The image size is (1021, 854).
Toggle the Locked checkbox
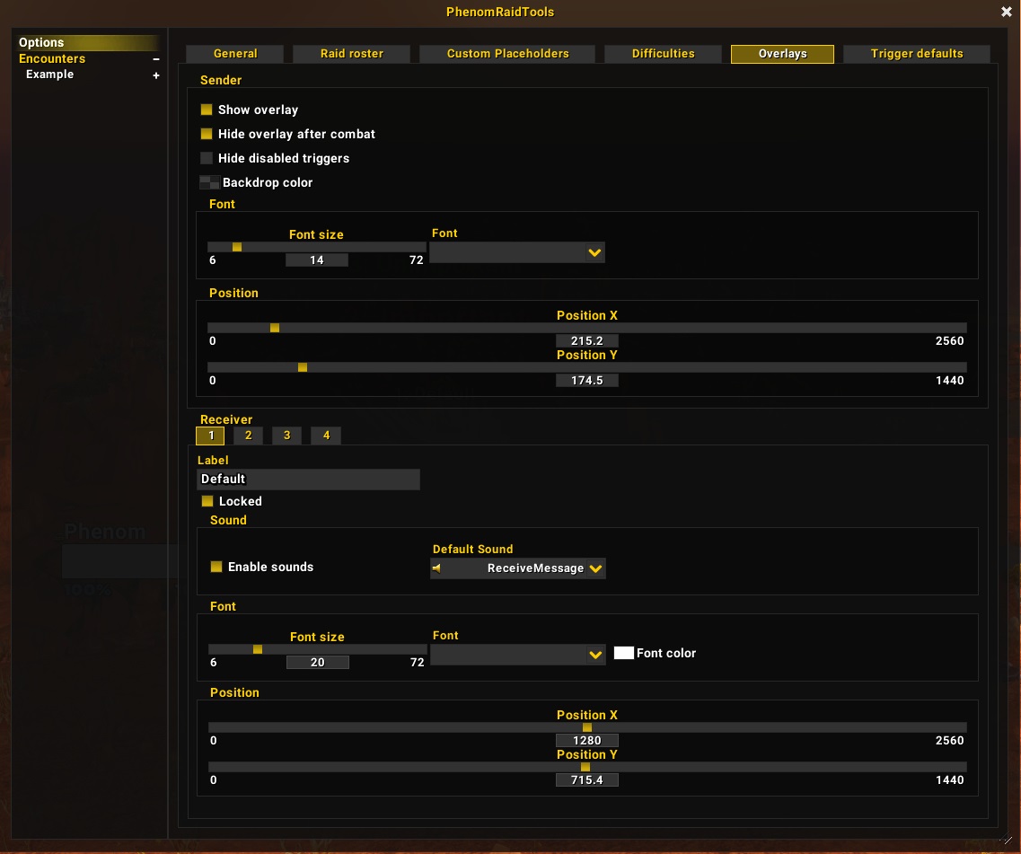(x=207, y=501)
